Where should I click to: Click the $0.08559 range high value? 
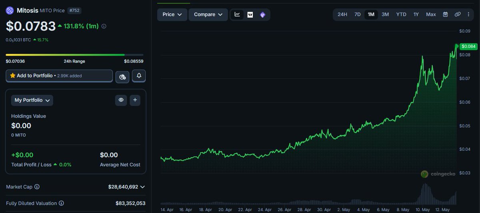pos(134,61)
